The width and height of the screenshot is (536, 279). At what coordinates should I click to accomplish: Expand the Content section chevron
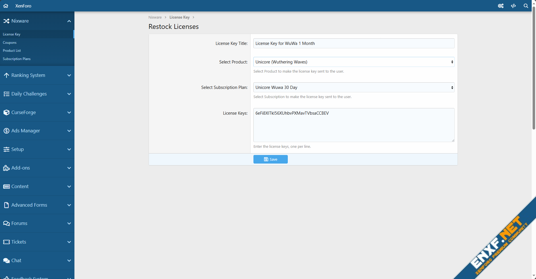point(69,186)
